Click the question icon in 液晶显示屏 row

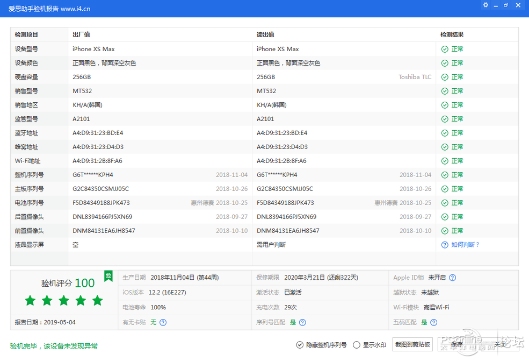tap(445, 245)
